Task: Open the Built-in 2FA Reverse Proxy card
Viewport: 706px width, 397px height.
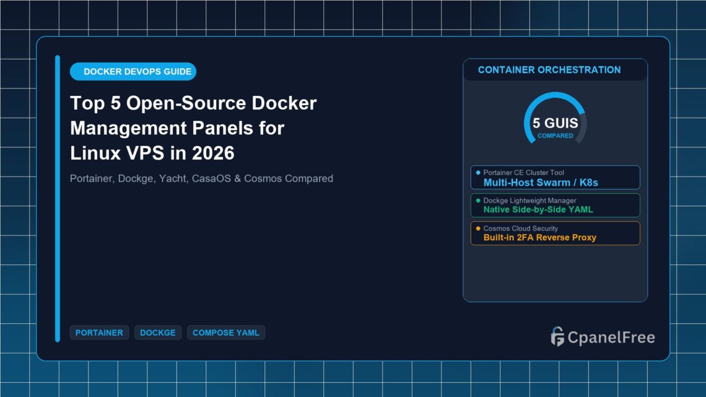Action: pyautogui.click(x=555, y=233)
